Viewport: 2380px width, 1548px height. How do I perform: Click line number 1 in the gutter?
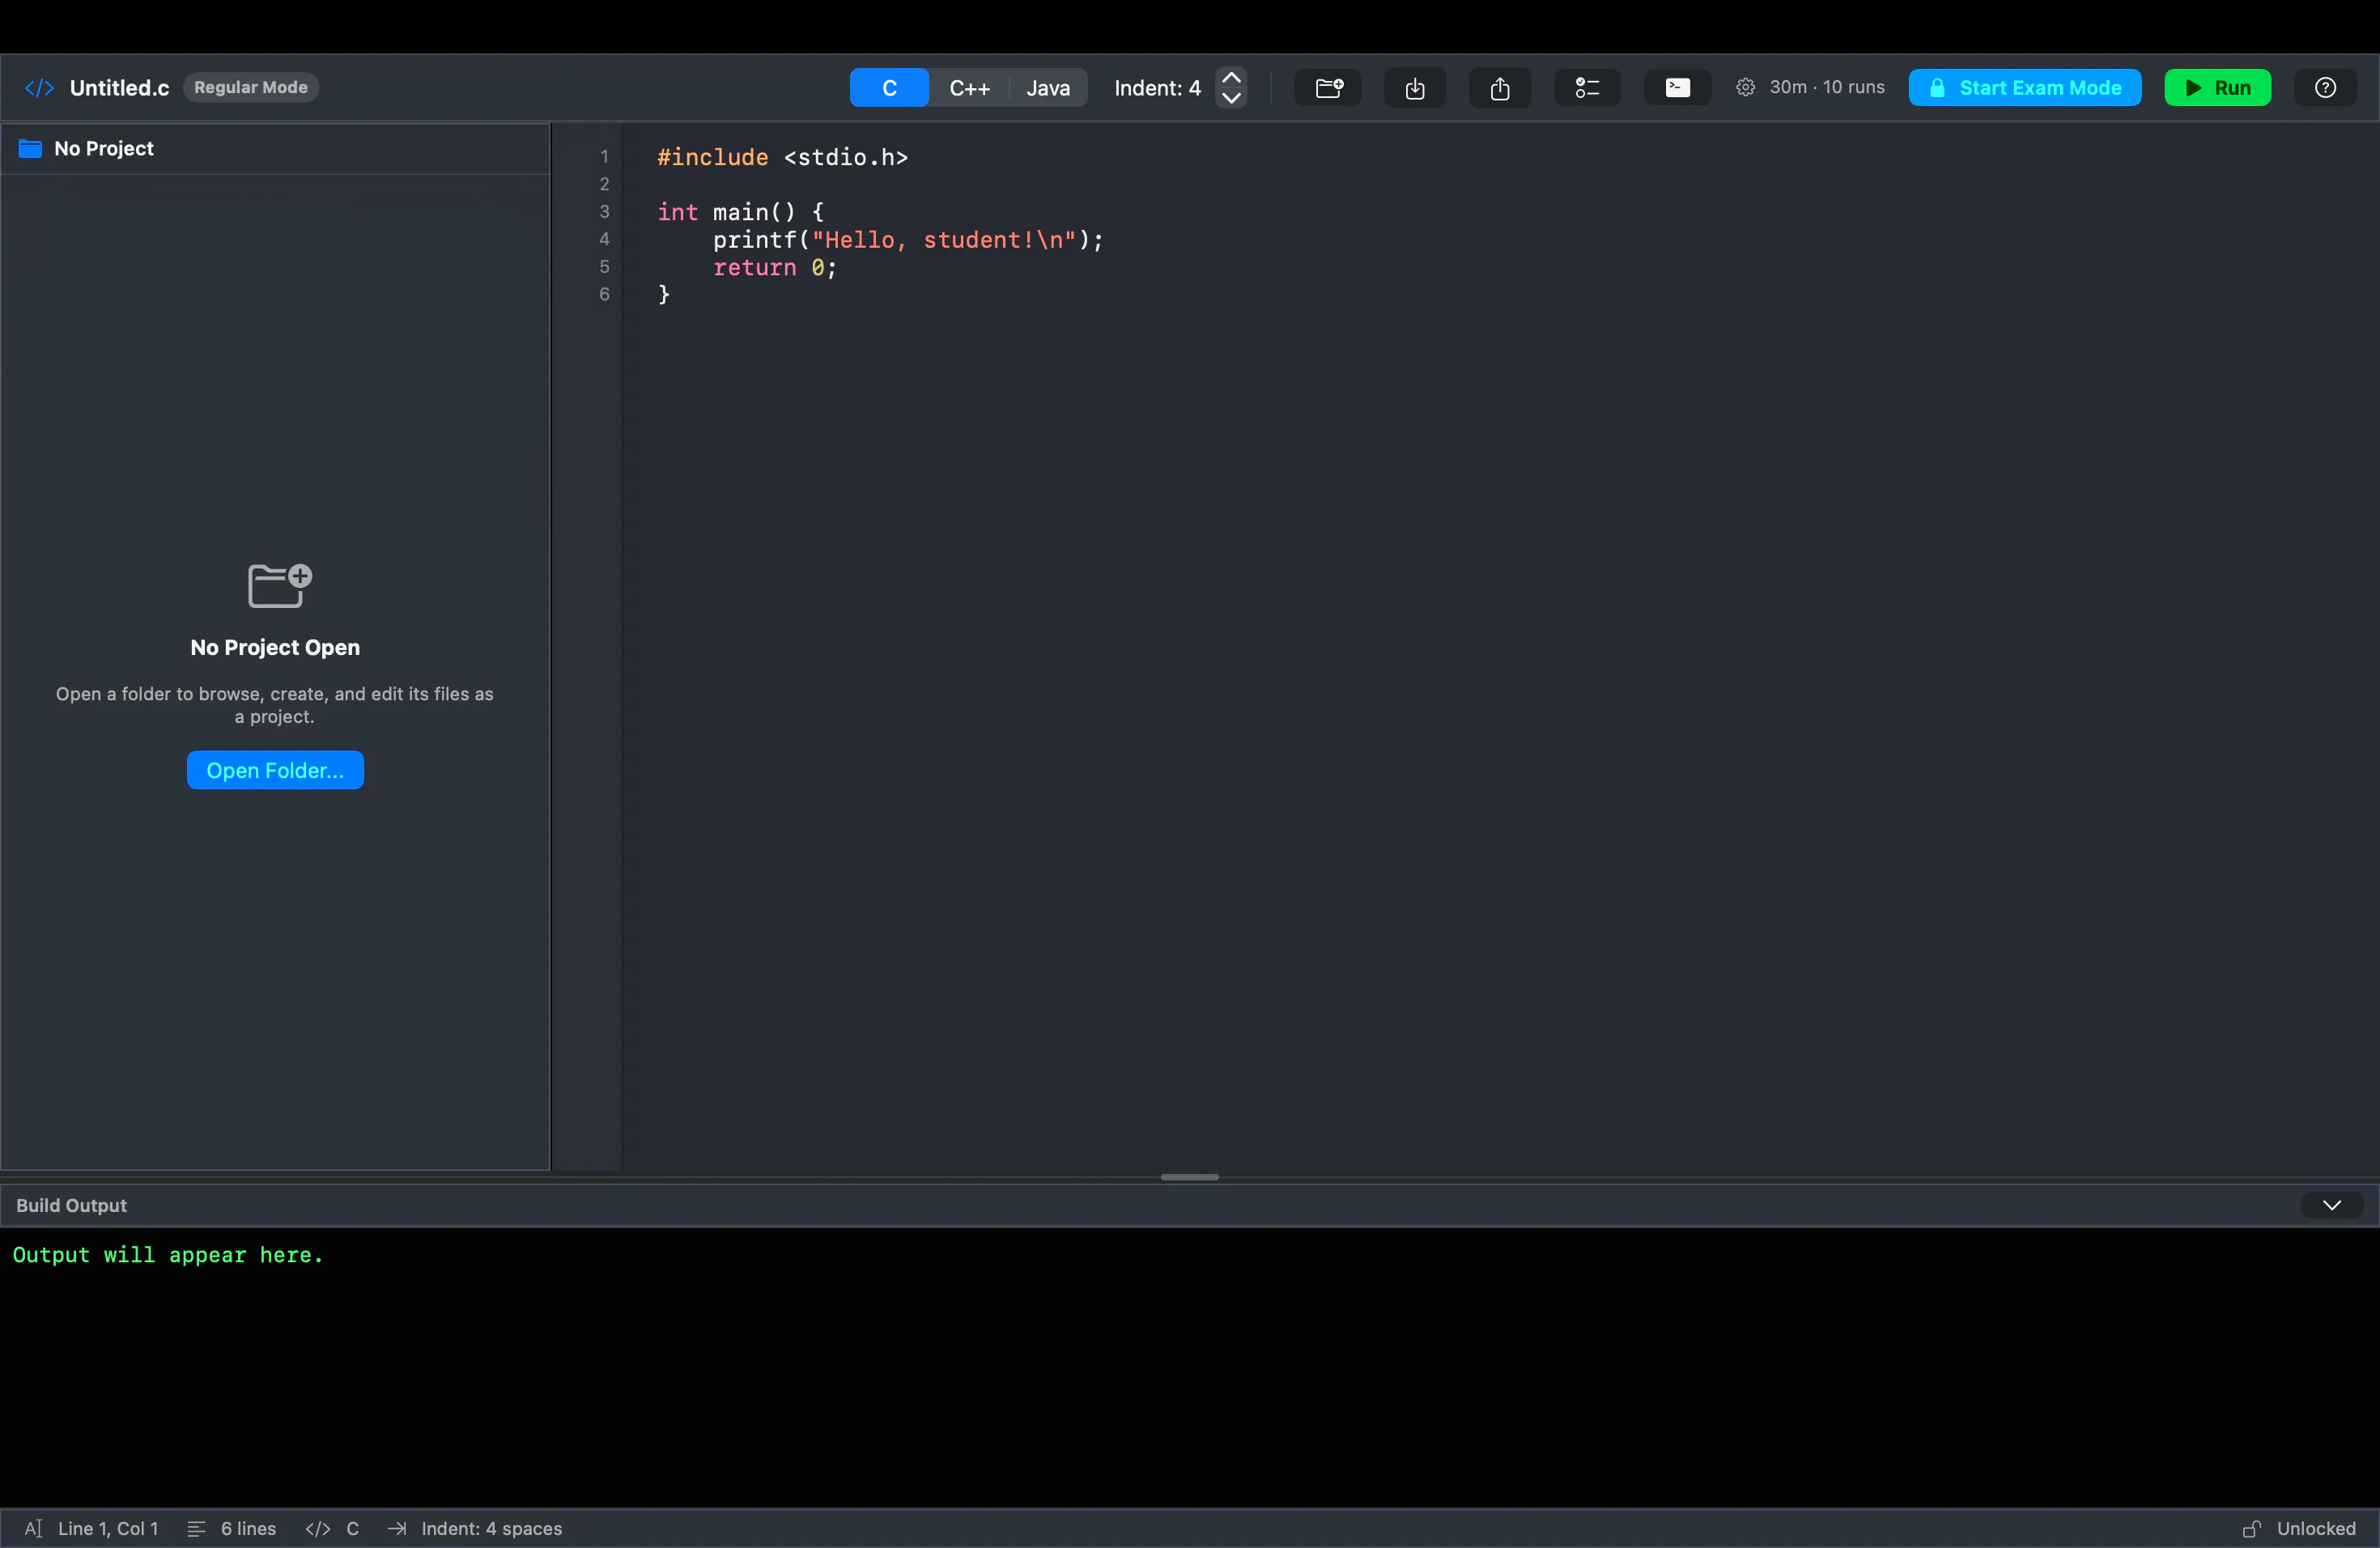[x=604, y=157]
